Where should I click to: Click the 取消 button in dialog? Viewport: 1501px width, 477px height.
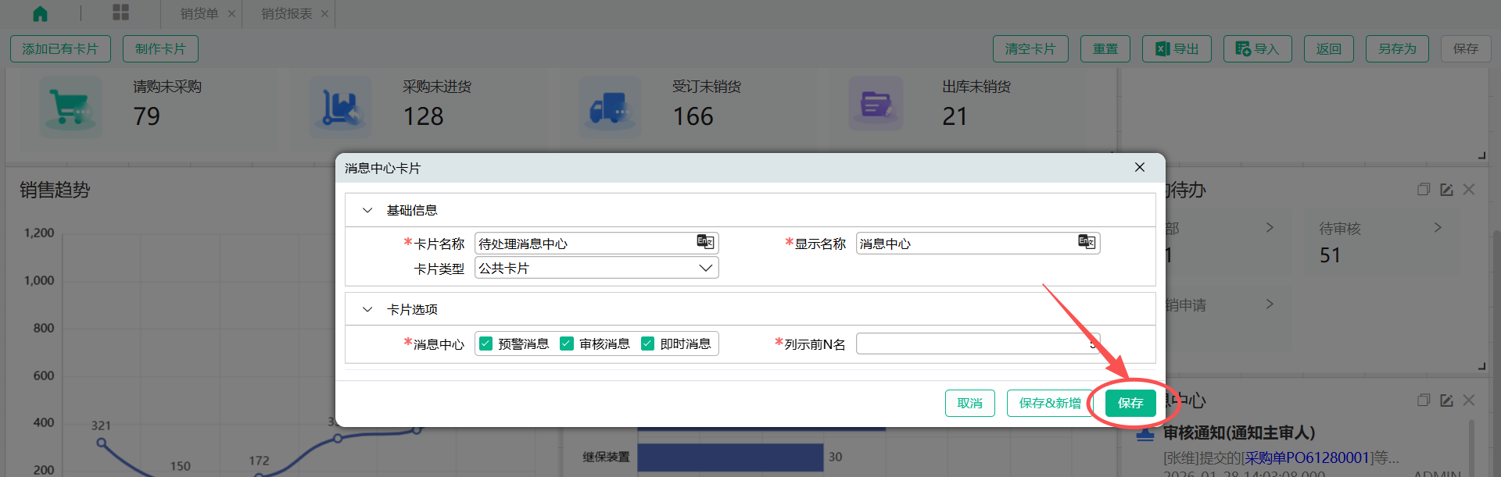(x=969, y=403)
